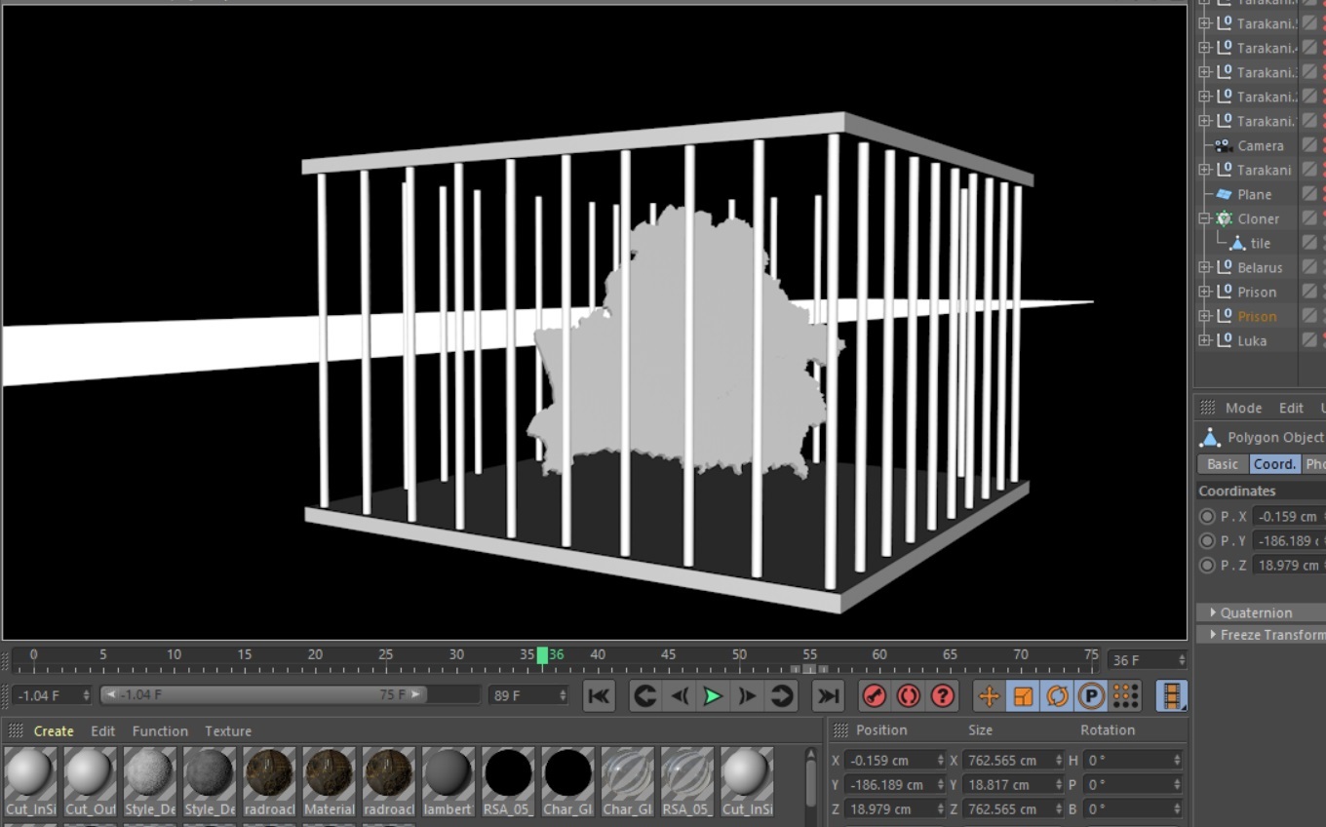
Task: Collapse the Cloner object tree
Action: click(x=1204, y=218)
